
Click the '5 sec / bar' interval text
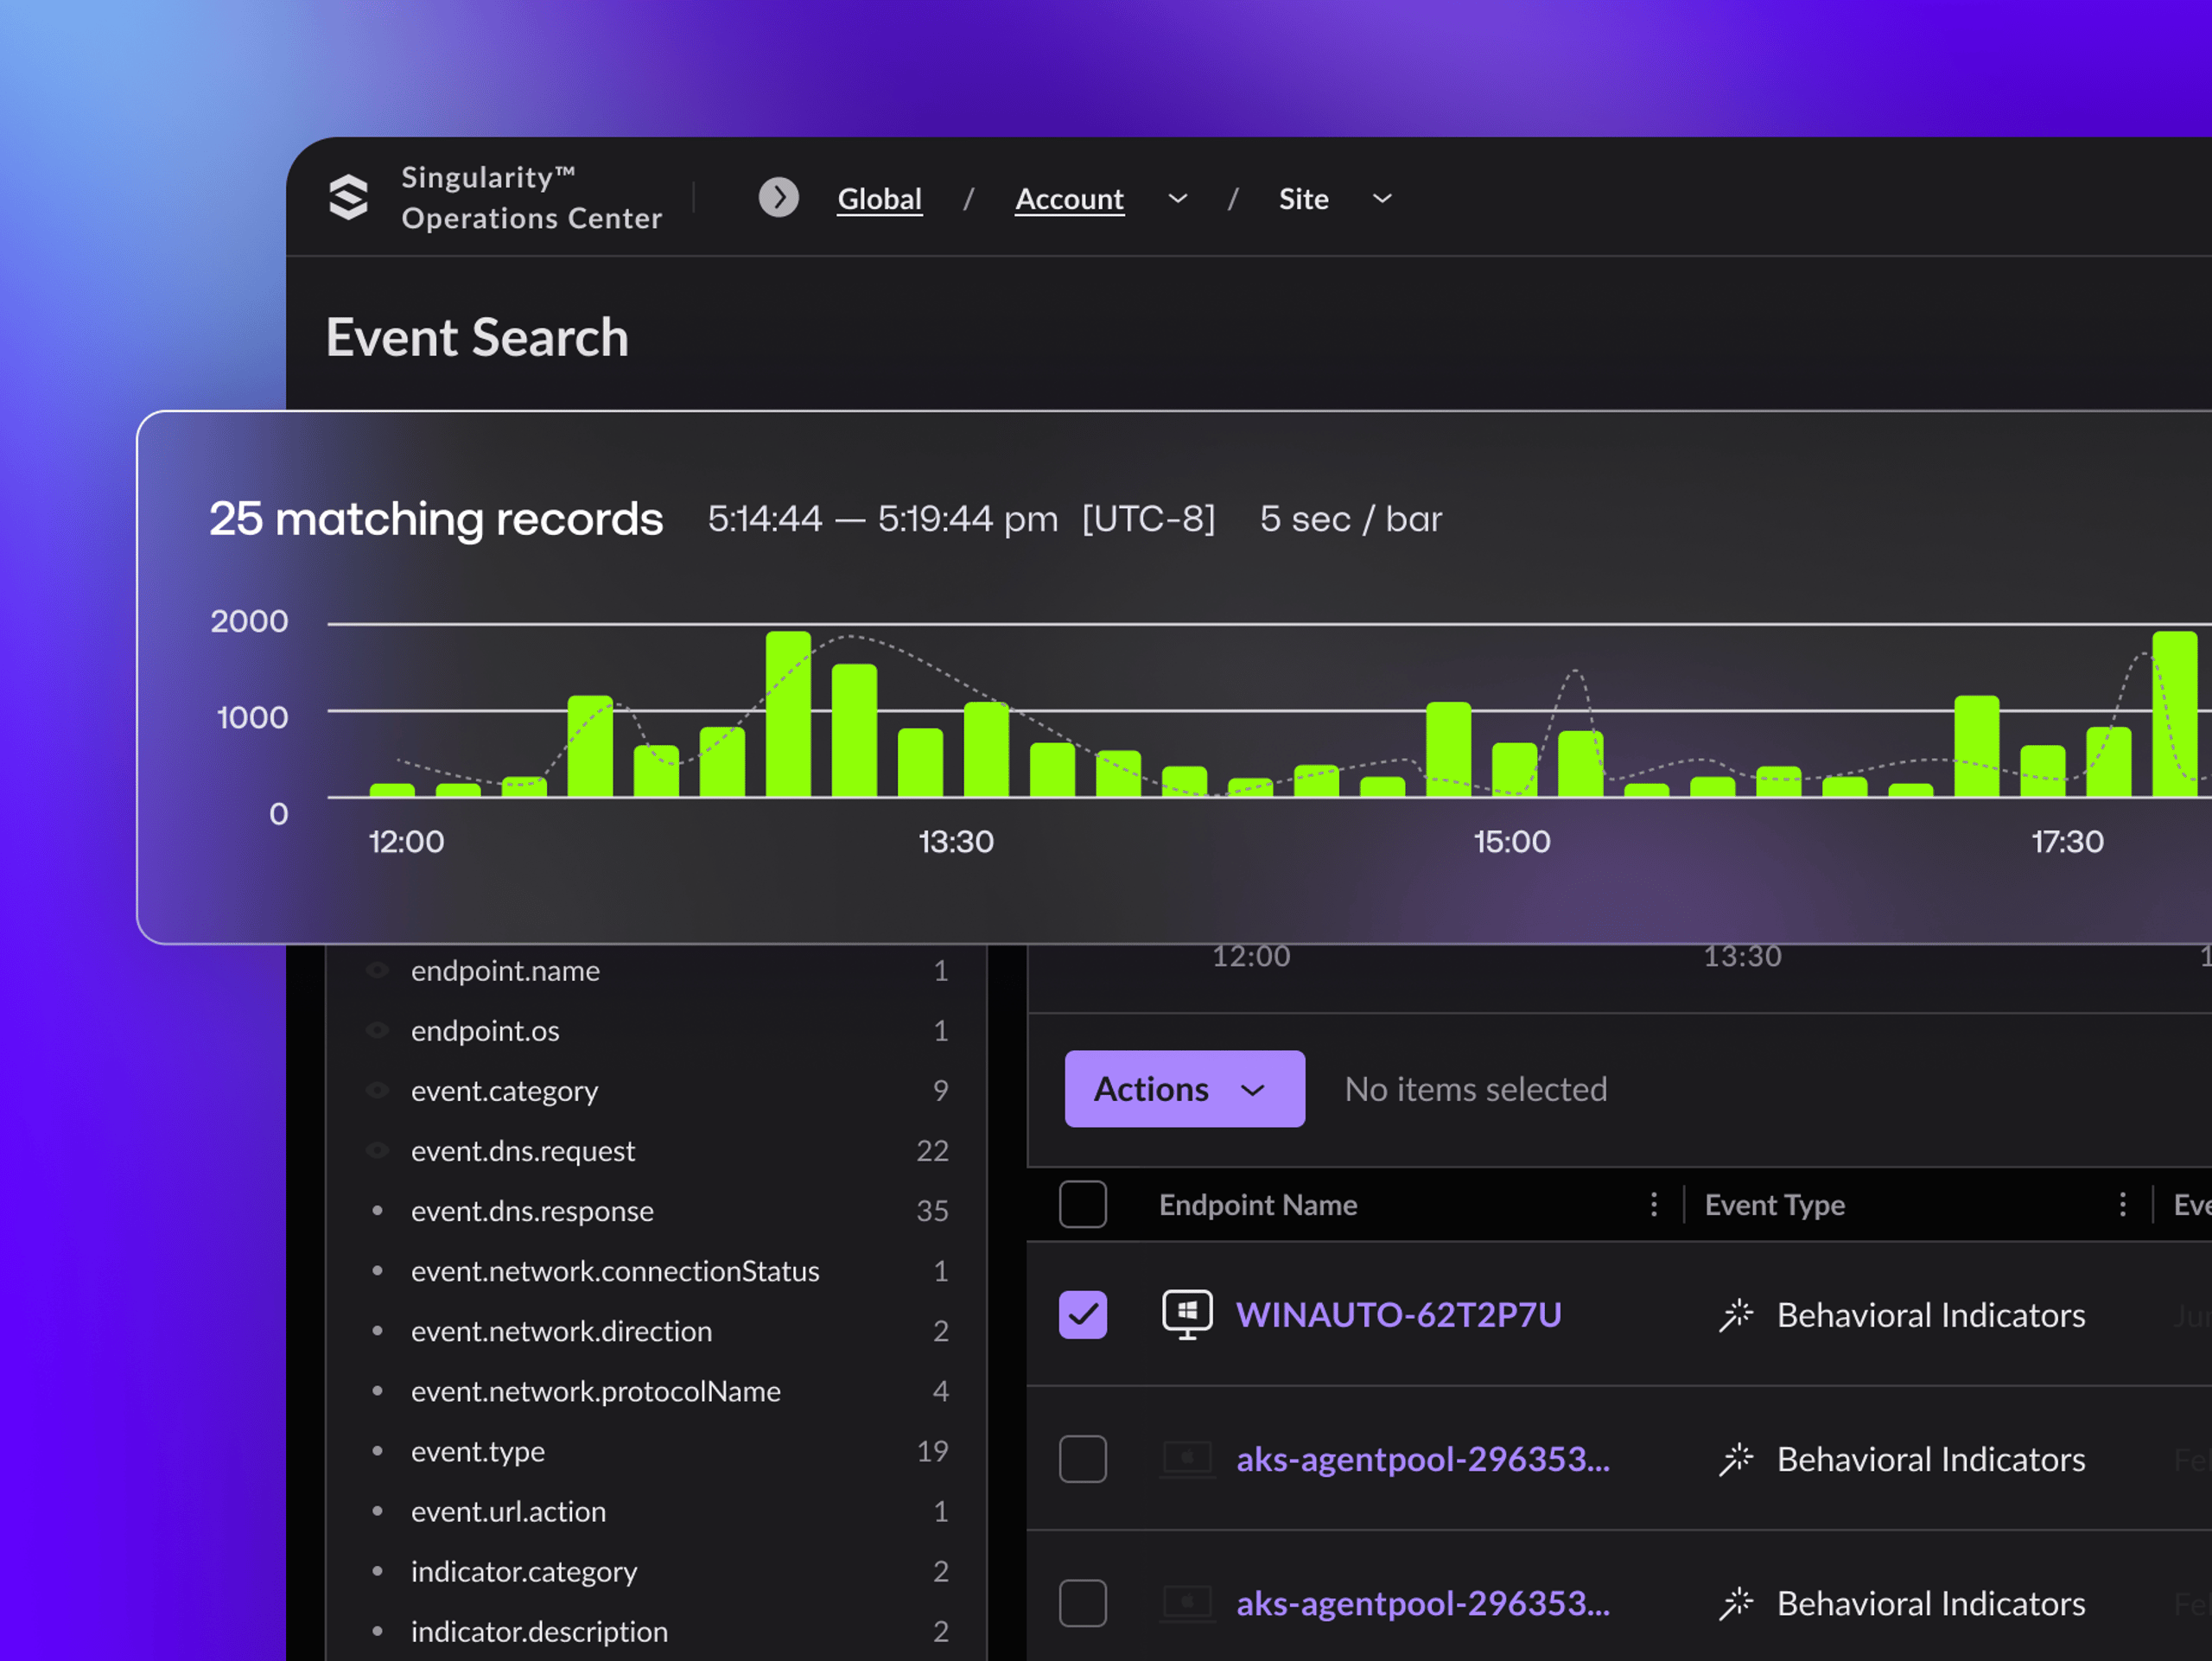click(1351, 518)
